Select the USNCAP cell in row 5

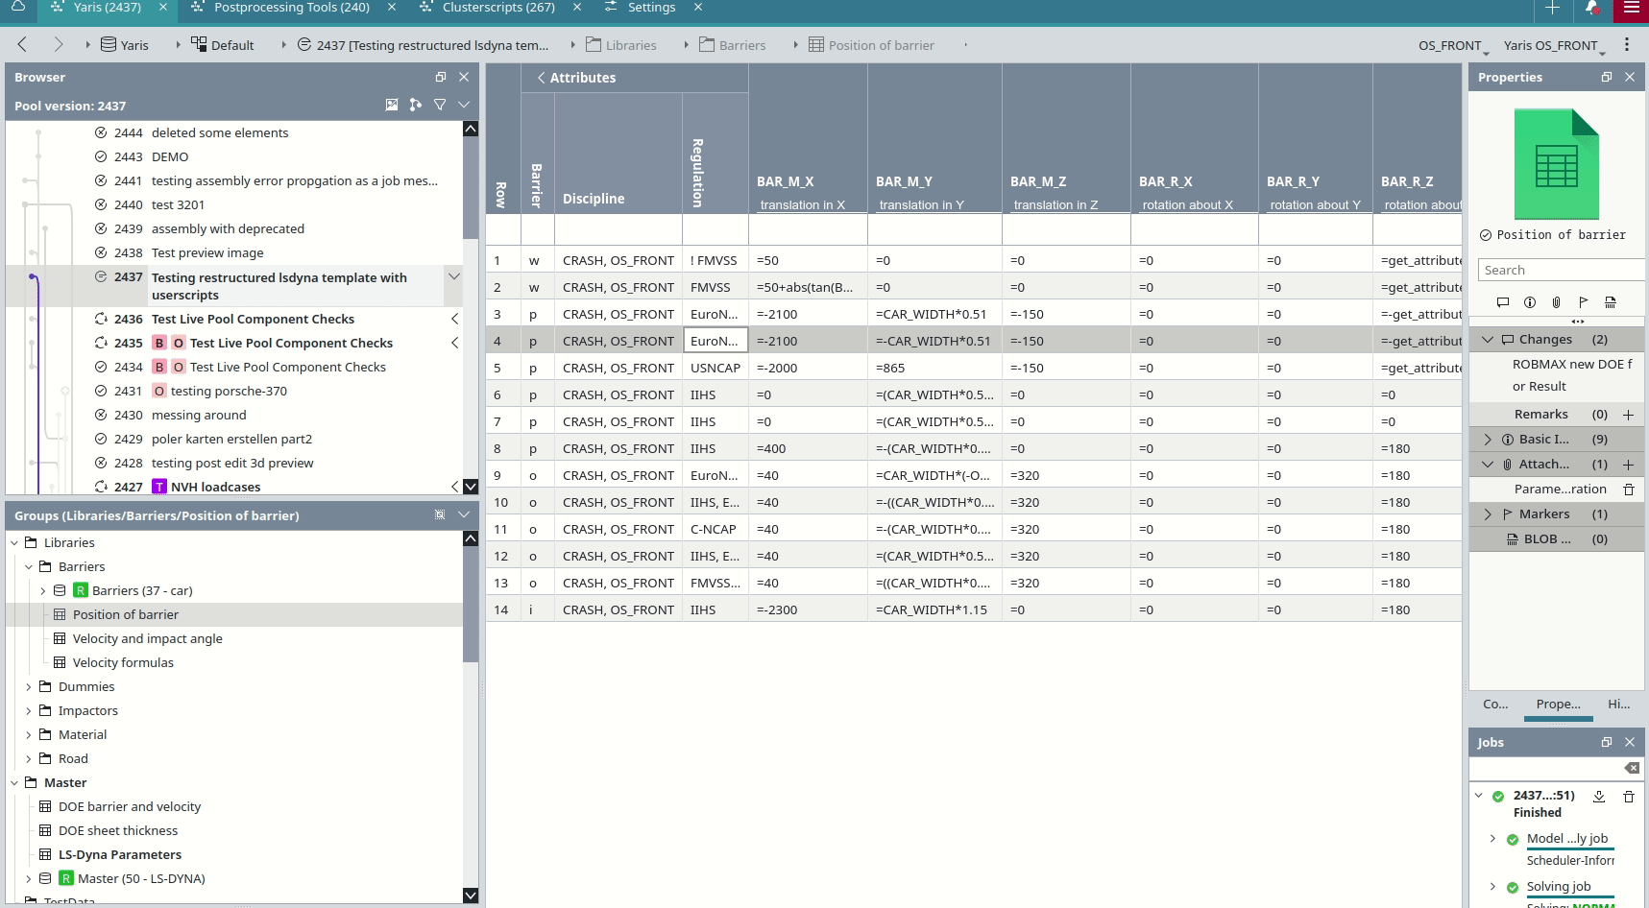(715, 368)
